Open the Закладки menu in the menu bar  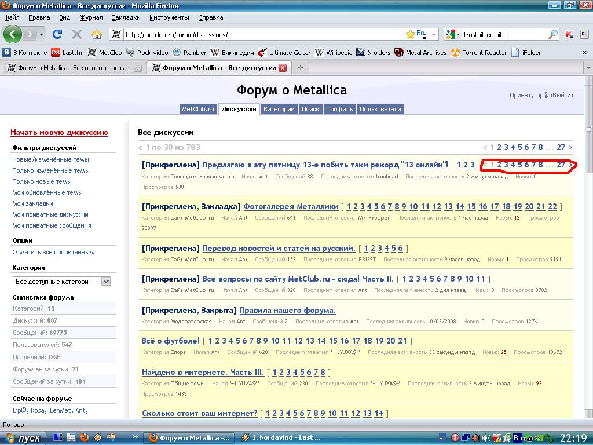[x=126, y=17]
